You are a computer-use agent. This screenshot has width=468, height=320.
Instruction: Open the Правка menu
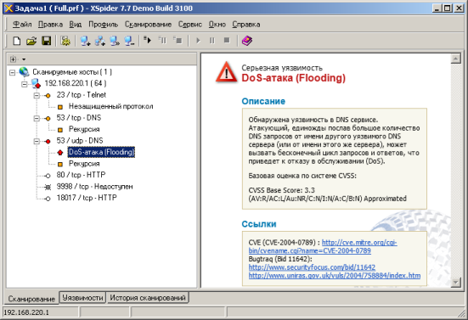pyautogui.click(x=50, y=25)
